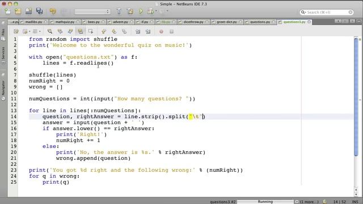Switch to the bees.py tab
Viewport: 363px width, 204px height.
click(94, 22)
